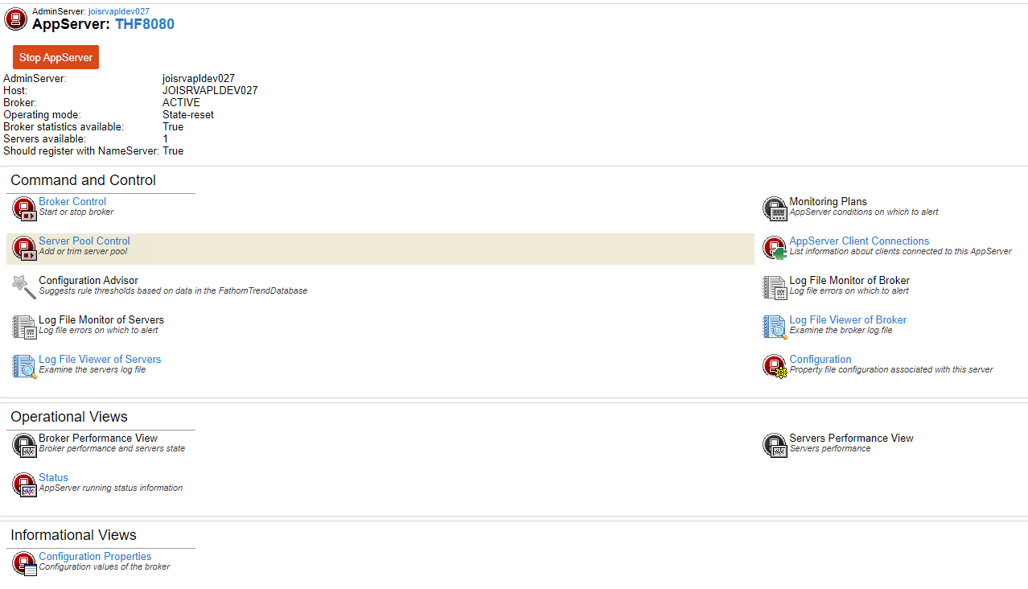Go to the Status link
This screenshot has height=589, width=1028.
click(53, 478)
